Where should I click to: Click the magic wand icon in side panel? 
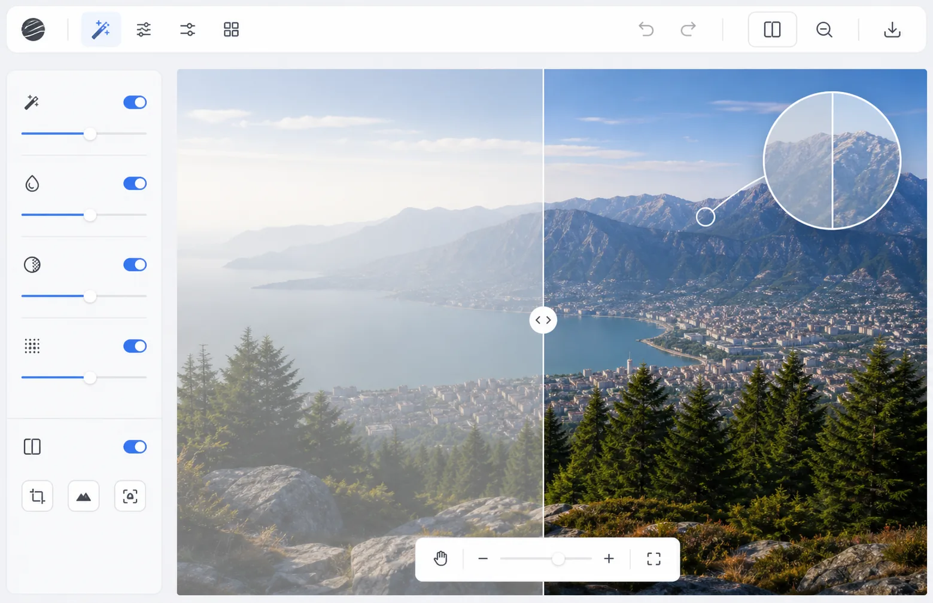[x=32, y=102]
